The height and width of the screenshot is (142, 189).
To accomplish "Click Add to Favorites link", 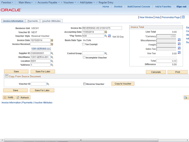I will (x=163, y=7).
